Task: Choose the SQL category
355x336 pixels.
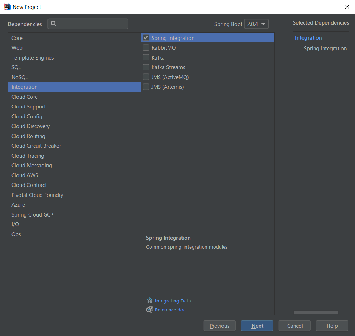Action: point(75,67)
